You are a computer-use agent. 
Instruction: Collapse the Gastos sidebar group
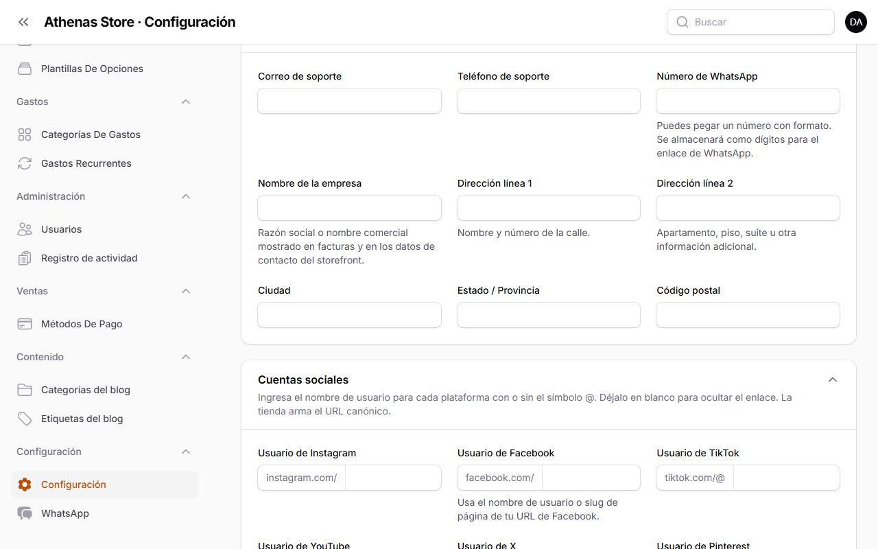(x=185, y=102)
